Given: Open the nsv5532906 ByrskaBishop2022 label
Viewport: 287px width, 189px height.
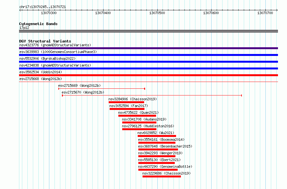Looking at the screenshot, I should [x=47, y=59].
